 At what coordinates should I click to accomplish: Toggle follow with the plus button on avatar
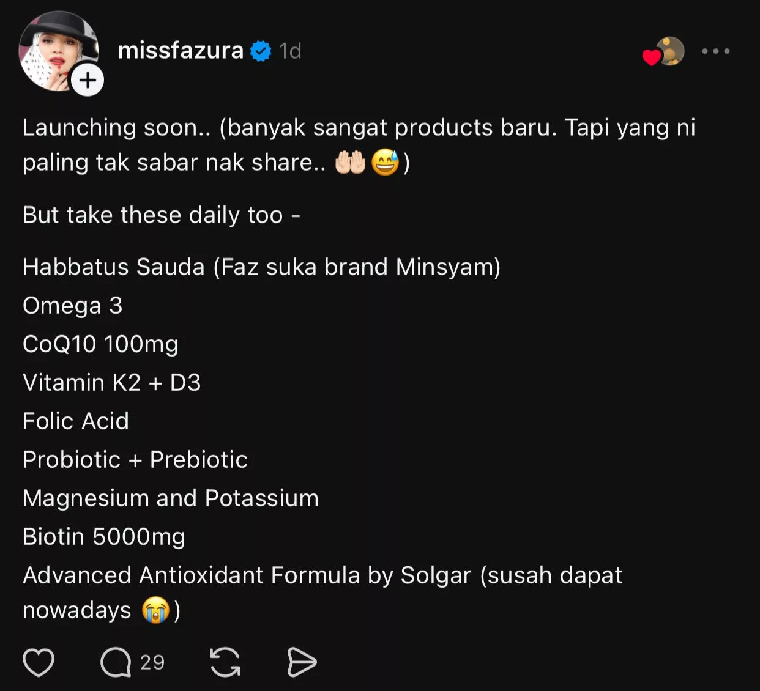[x=87, y=79]
